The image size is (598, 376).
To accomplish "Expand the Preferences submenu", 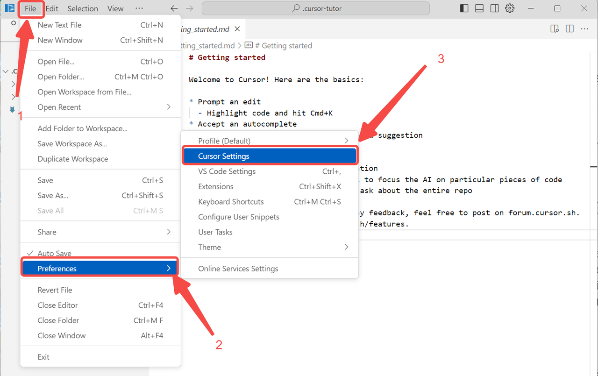I will click(x=100, y=269).
